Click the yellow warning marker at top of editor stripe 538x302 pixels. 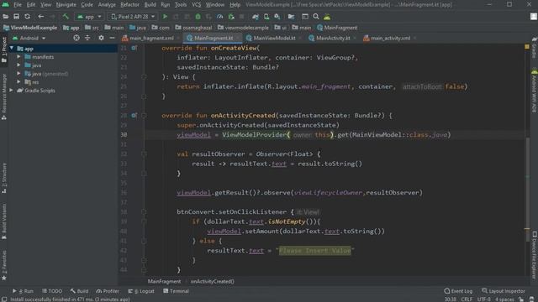(x=527, y=47)
